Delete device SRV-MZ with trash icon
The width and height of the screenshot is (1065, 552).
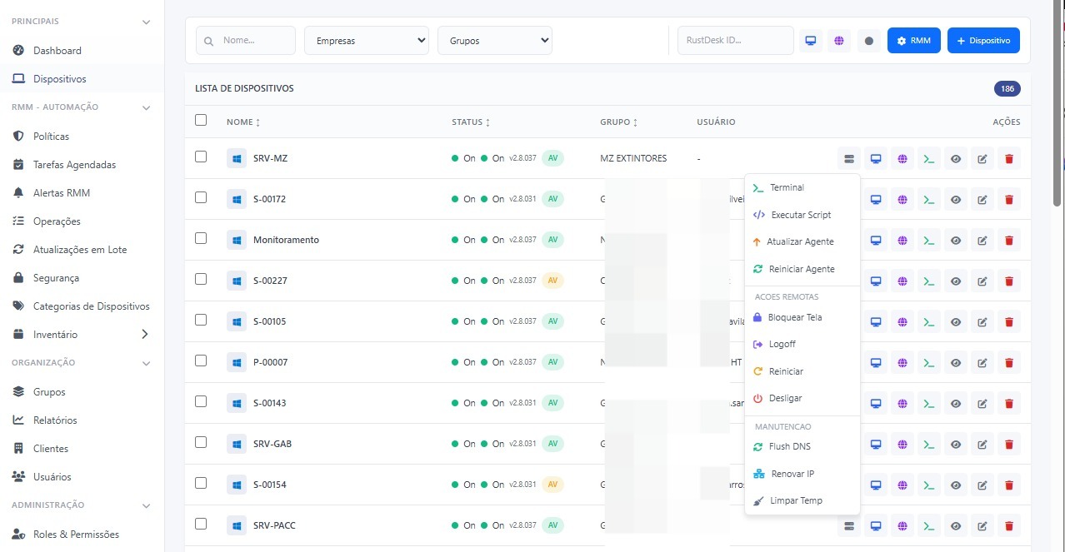(1008, 158)
